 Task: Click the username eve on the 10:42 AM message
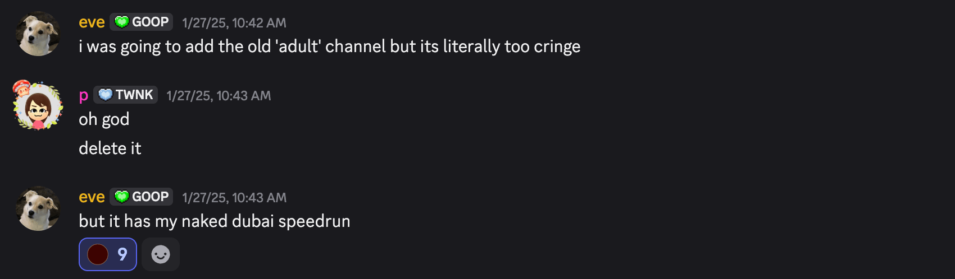[x=92, y=22]
